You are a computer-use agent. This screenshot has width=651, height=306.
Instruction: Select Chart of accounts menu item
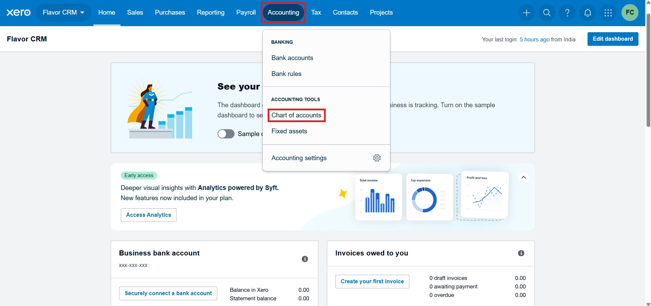(296, 115)
